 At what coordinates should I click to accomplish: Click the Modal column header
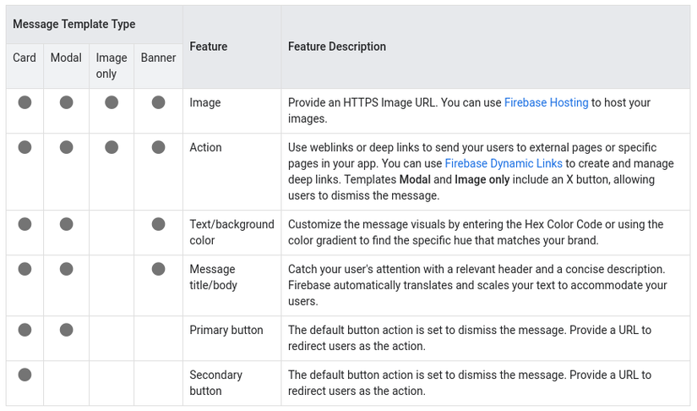tap(66, 58)
